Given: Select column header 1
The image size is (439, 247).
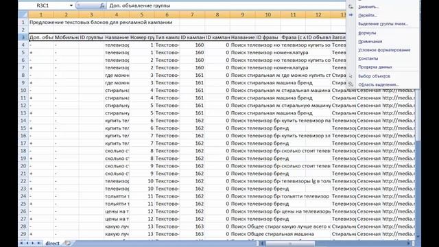Looking at the screenshot, I should (41, 14).
